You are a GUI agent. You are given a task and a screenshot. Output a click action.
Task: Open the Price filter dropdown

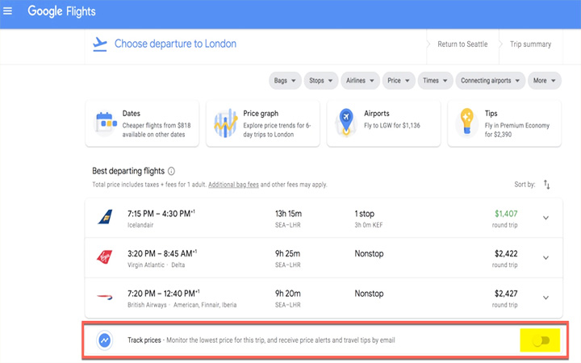coord(399,81)
